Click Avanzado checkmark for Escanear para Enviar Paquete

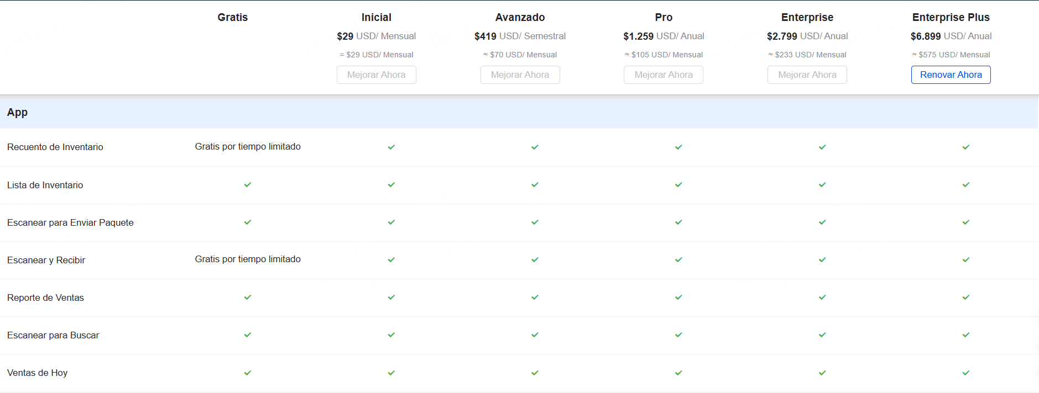tap(535, 222)
